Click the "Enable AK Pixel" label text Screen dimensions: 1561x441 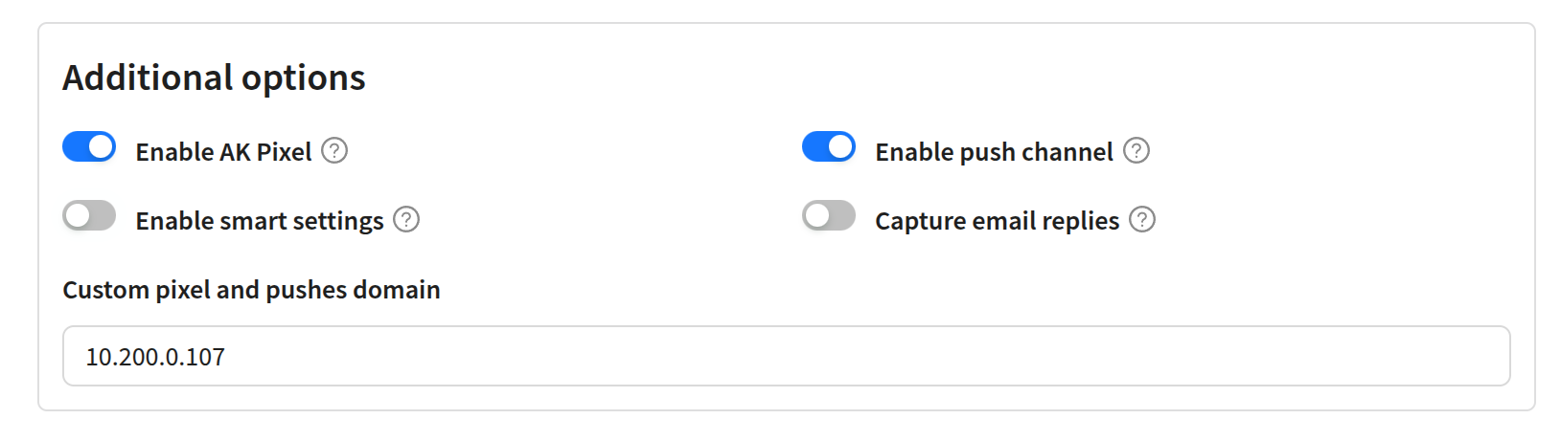tap(223, 152)
